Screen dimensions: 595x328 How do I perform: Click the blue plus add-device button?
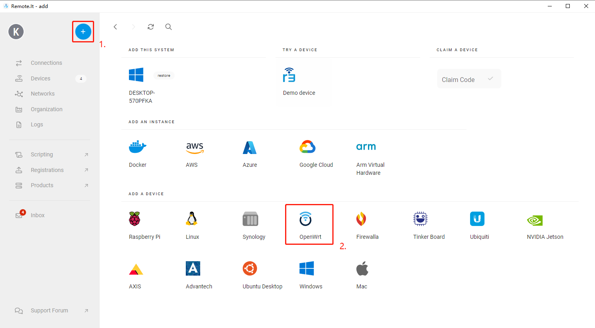pos(83,32)
